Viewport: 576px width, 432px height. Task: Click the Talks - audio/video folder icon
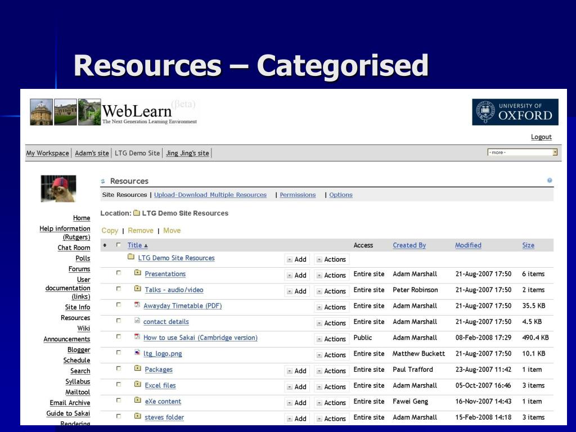pos(137,289)
